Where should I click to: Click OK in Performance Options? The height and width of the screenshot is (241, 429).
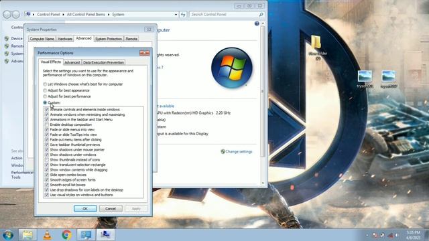85,209
